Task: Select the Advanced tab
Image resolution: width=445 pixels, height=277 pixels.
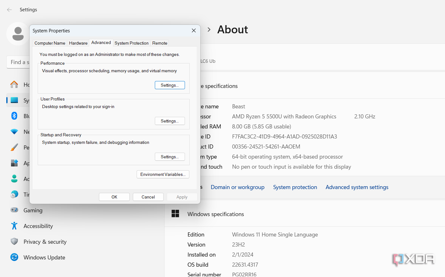Action: [x=101, y=43]
